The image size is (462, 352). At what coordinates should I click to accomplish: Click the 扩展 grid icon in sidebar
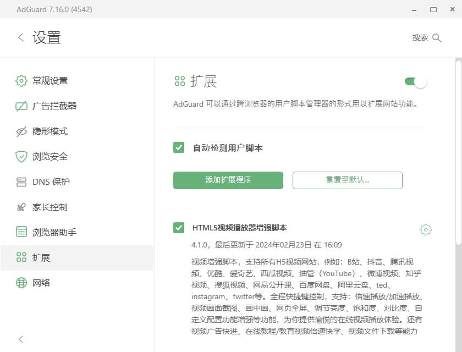21,257
